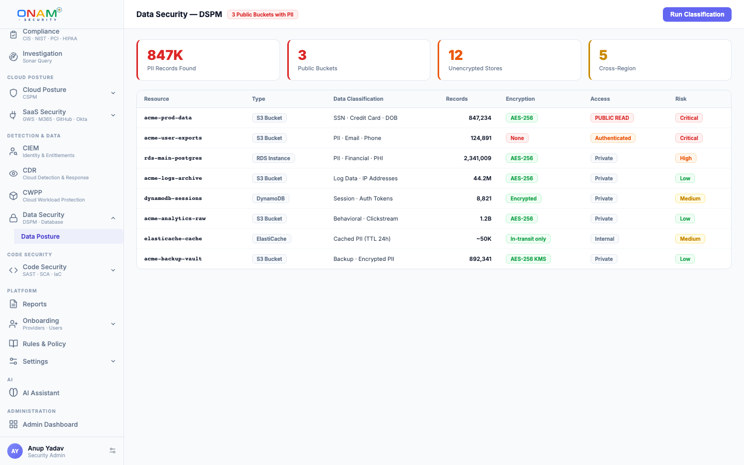The width and height of the screenshot is (744, 465).
Task: Expand the Settings chevron
Action: click(x=113, y=361)
